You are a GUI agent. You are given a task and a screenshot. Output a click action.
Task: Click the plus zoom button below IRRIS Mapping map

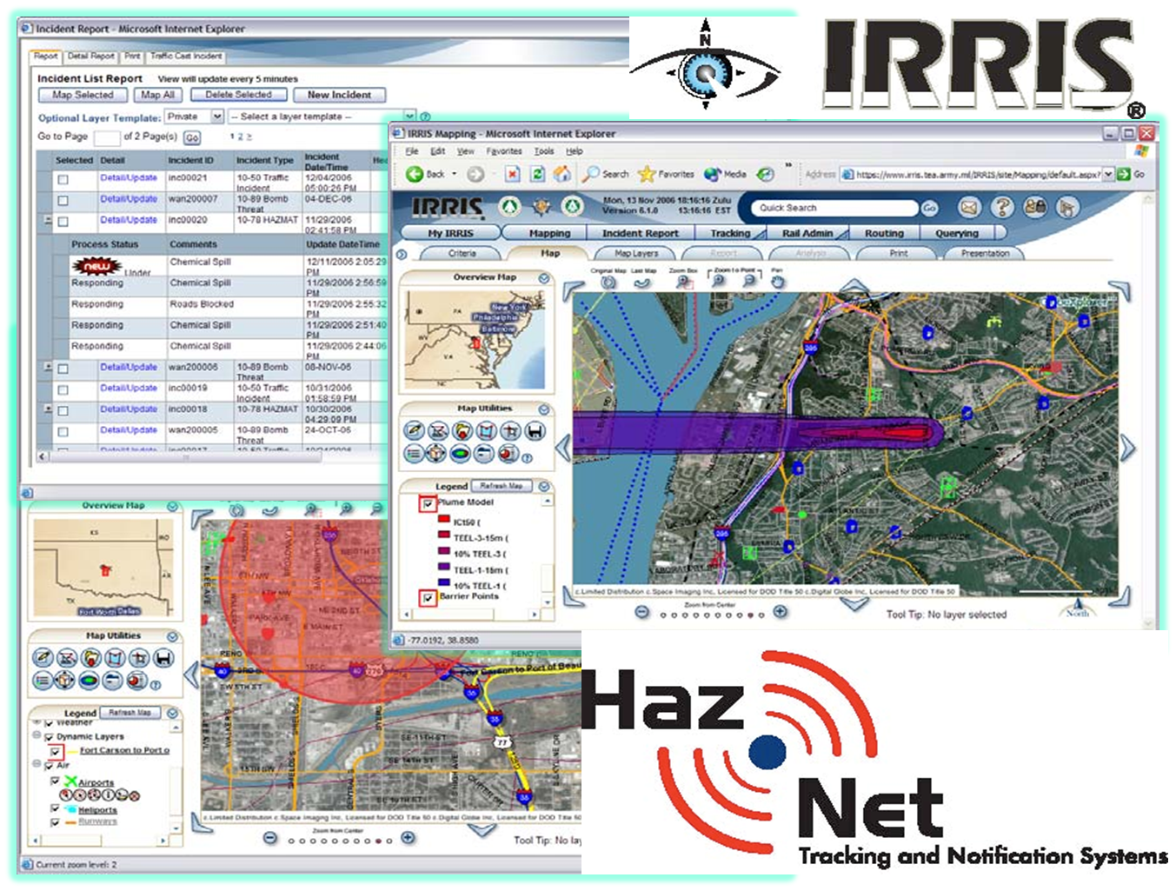(781, 612)
